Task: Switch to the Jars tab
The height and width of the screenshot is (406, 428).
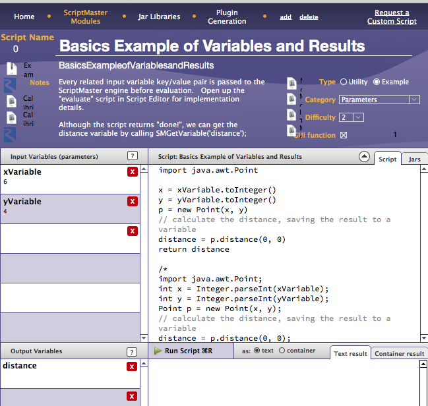Action: pyautogui.click(x=414, y=159)
